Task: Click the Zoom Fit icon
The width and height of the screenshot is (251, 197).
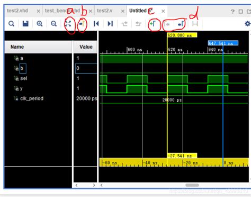Action: pyautogui.click(x=68, y=24)
